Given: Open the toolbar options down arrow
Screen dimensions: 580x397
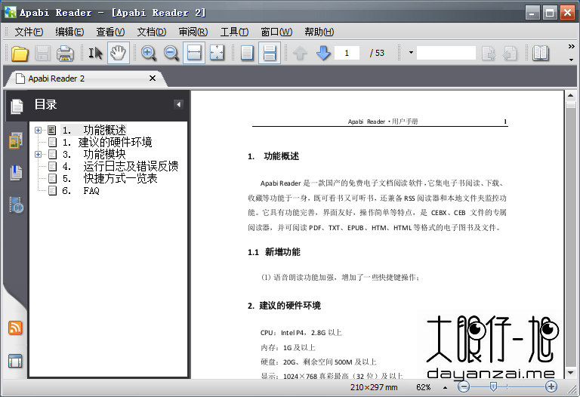Looking at the screenshot, I should point(572,60).
